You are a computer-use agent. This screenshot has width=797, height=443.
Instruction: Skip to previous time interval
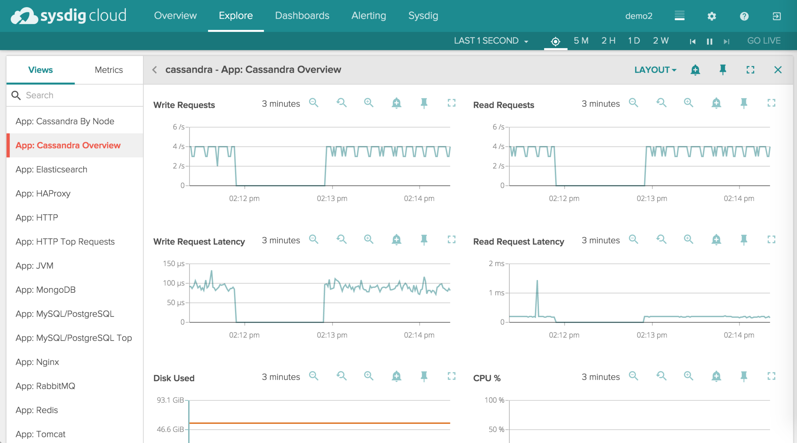click(693, 42)
